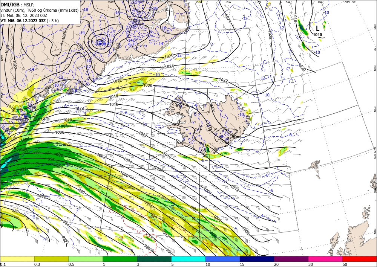Click the "vindur (10m), T850 og úrkoma" line

point(40,10)
